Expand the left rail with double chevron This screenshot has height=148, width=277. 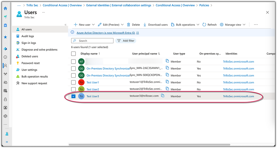coord(7,142)
